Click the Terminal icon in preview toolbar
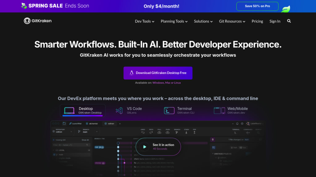The image size is (316, 177). [235, 133]
